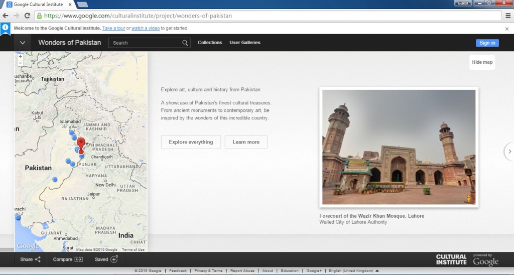
Task: Follow the watch a video link
Action: [146, 28]
